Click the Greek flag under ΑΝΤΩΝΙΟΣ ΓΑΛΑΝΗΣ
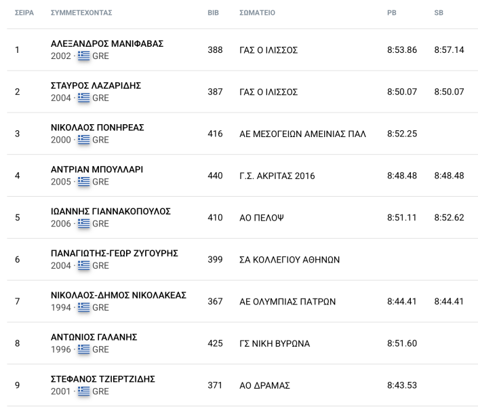Viewport: 478px width, 407px height. pos(83,349)
